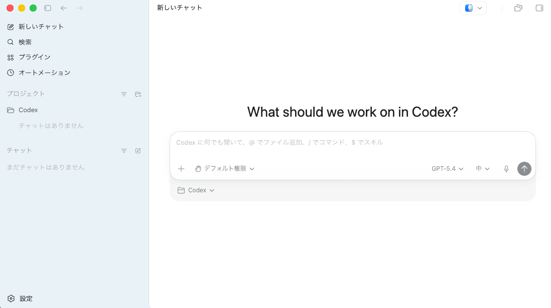Viewport: 551px width, 308px height.
Task: Open the Finder app dropdown in header
Action: [x=473, y=8]
